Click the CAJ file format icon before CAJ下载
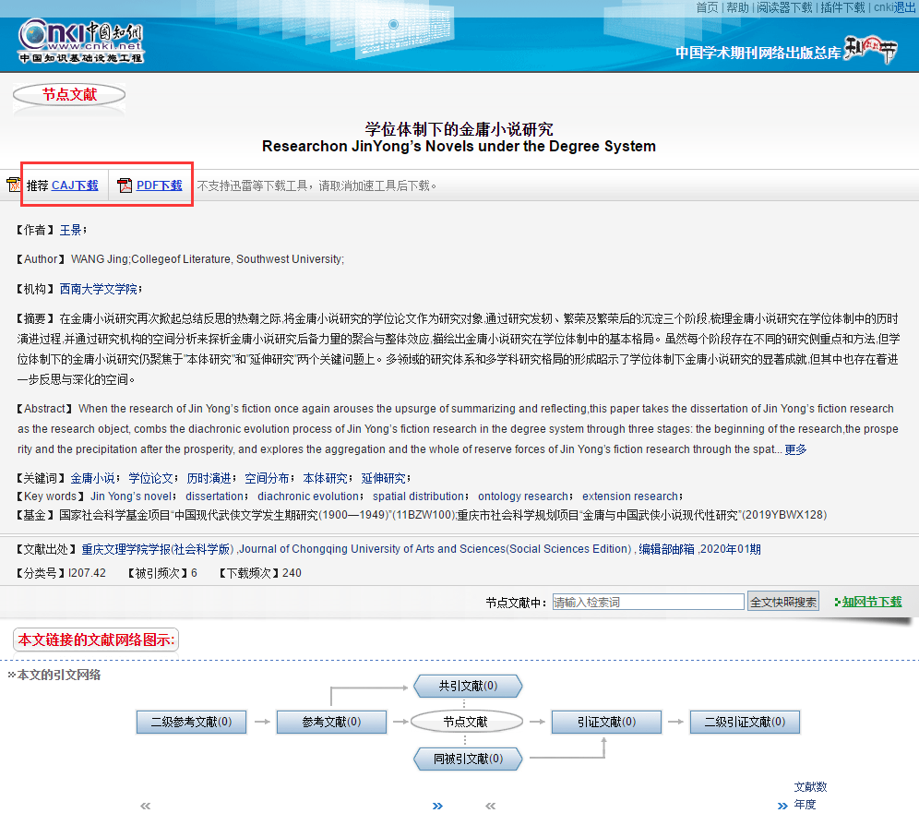This screenshot has width=919, height=825. tap(15, 185)
